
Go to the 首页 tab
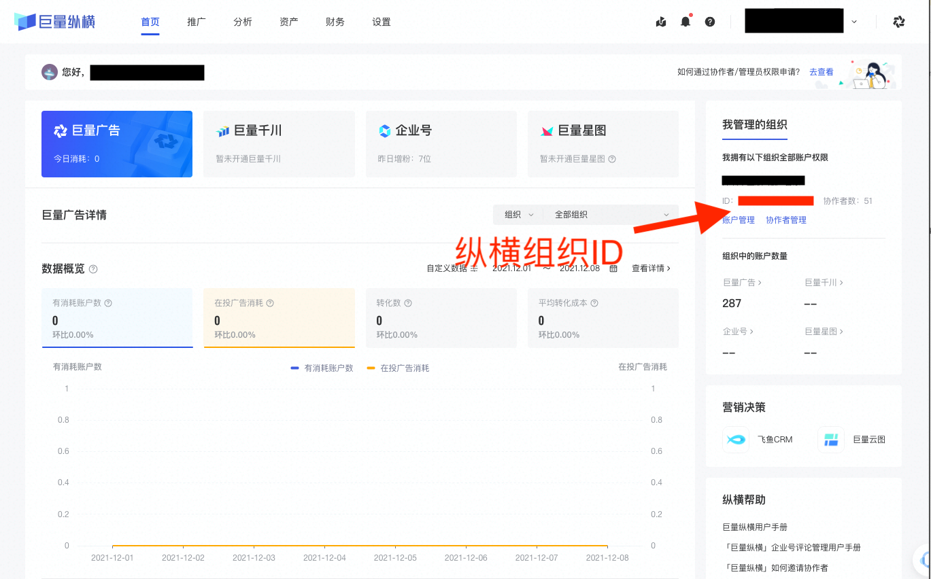point(150,22)
